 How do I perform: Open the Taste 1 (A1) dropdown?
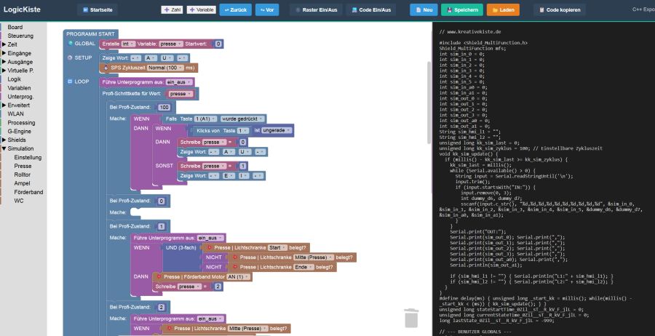click(x=206, y=119)
